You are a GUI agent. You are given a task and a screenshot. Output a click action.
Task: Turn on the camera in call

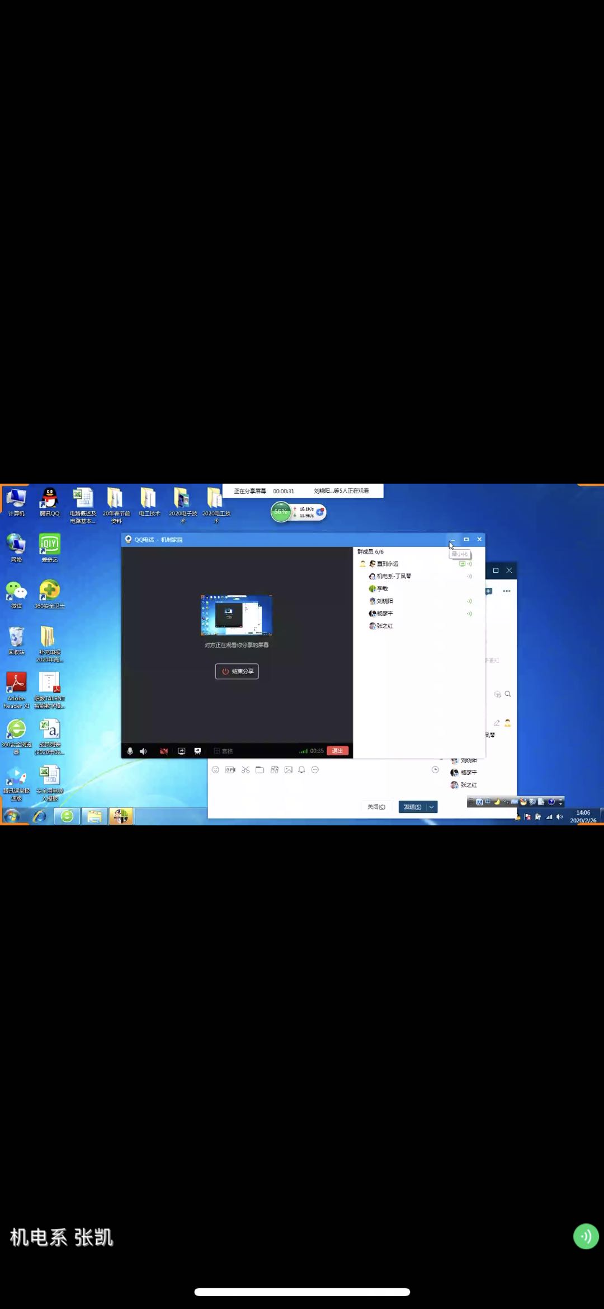[164, 751]
